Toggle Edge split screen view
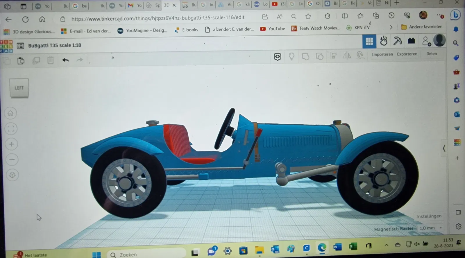Viewport: 465px width, 258px height. pos(345,16)
